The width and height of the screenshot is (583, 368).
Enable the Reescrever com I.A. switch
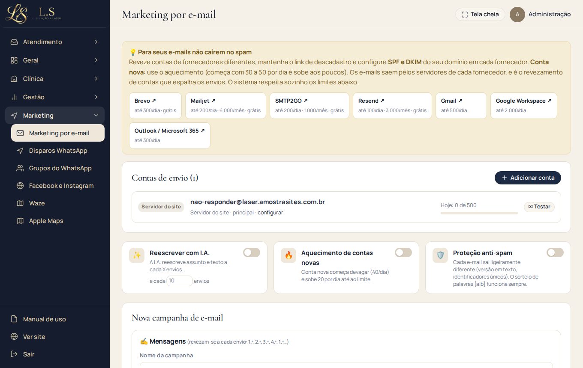(252, 252)
